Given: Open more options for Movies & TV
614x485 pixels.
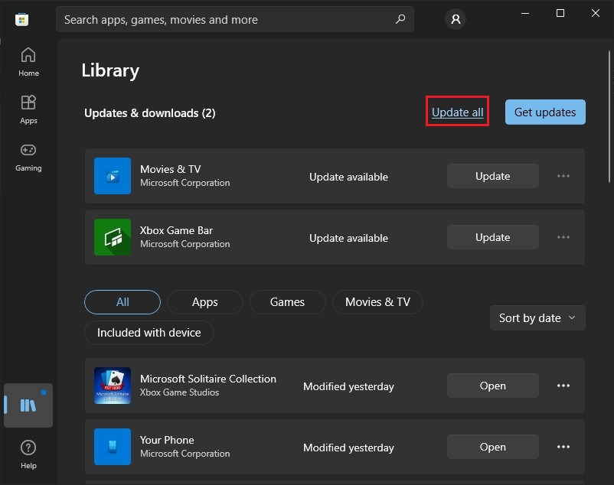Looking at the screenshot, I should tap(563, 176).
